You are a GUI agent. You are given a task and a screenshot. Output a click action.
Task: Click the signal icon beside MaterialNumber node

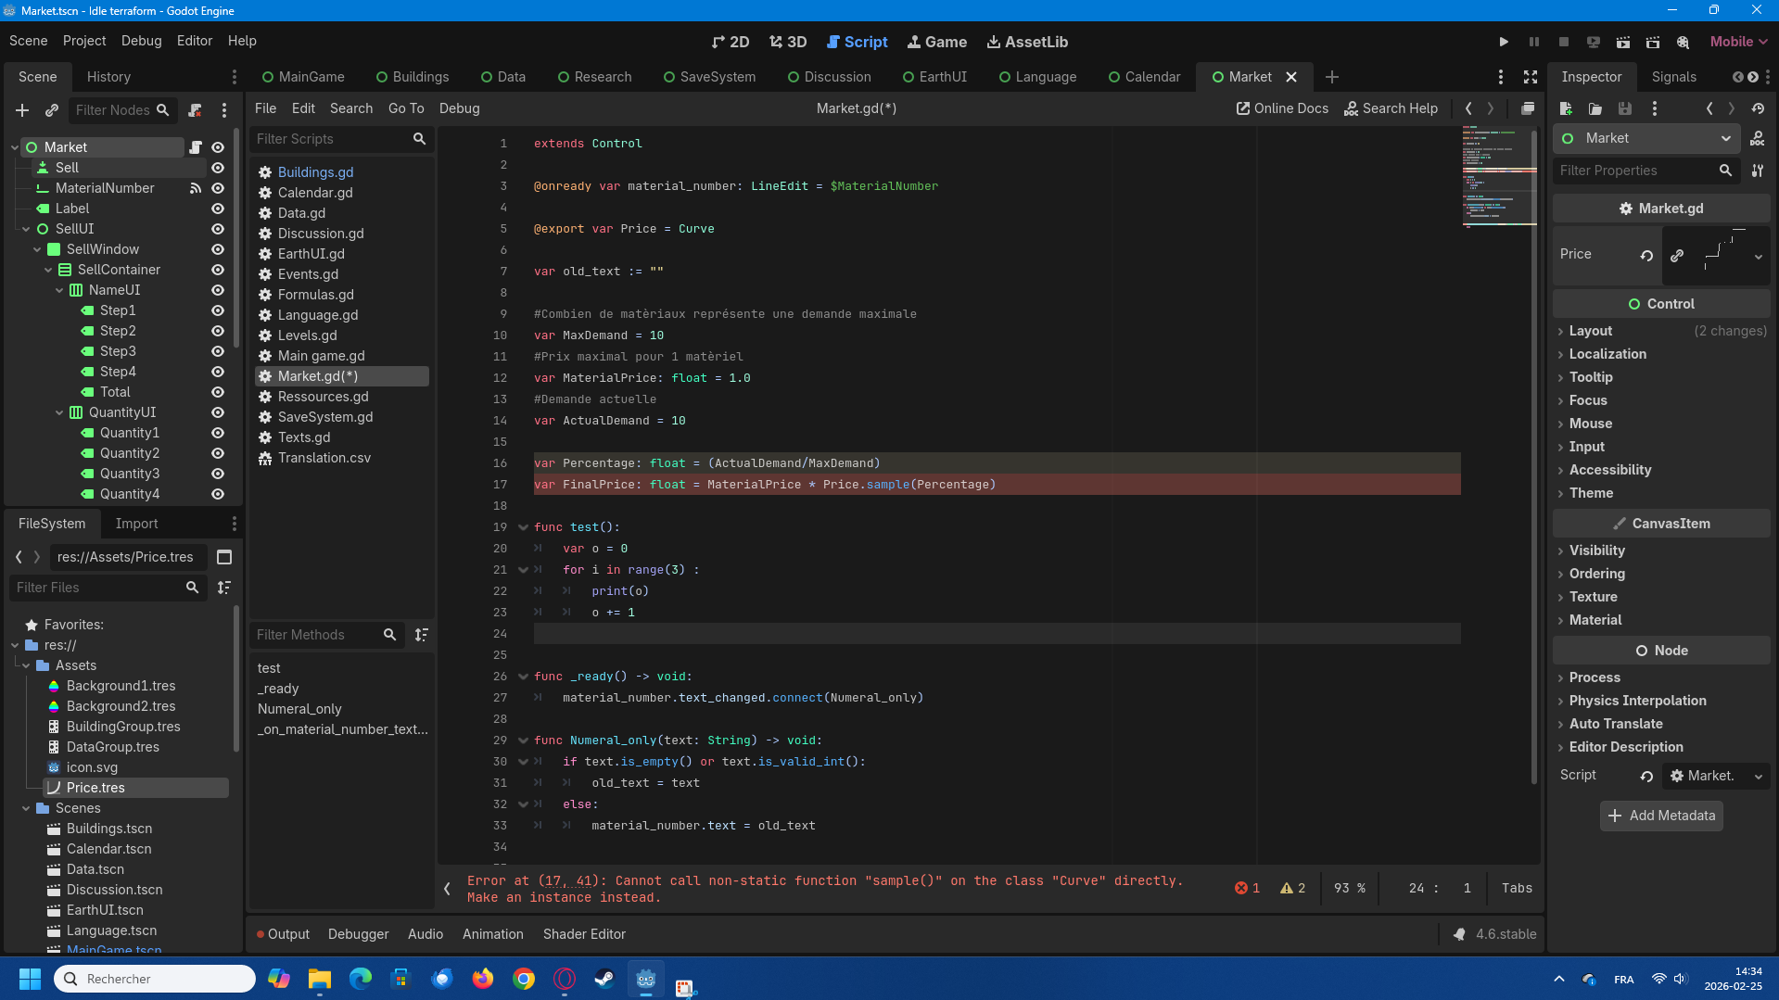195,188
